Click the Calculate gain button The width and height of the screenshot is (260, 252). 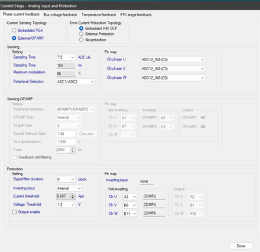tap(86, 134)
